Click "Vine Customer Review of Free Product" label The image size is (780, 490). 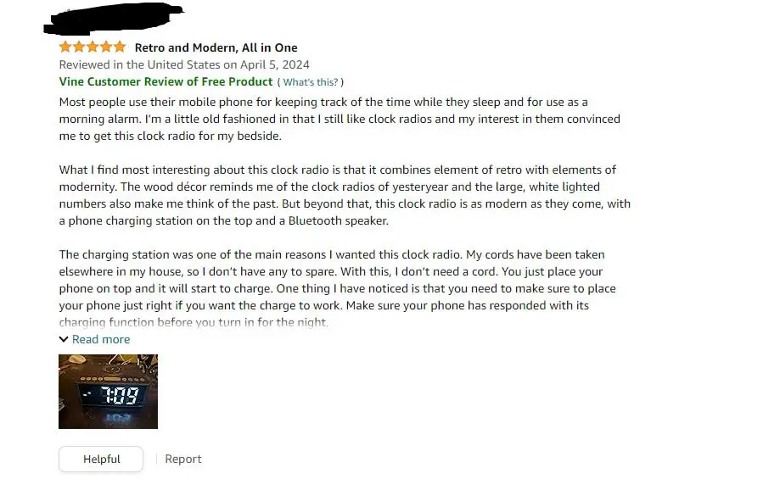tap(166, 81)
